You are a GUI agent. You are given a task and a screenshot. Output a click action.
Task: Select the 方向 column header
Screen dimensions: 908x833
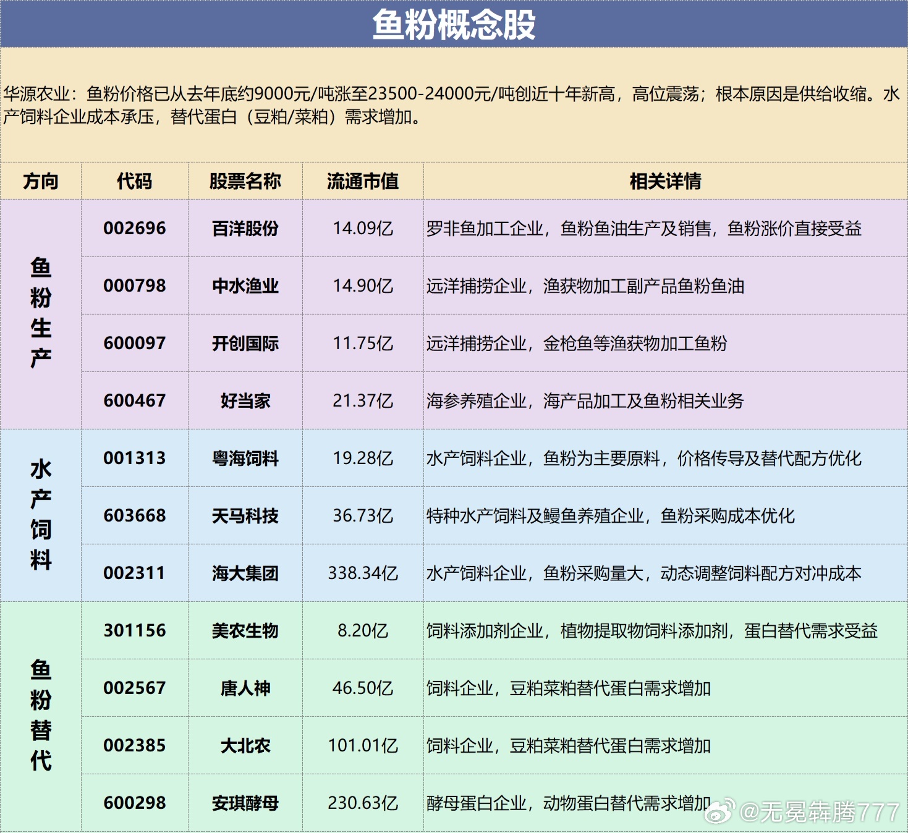[x=41, y=181]
